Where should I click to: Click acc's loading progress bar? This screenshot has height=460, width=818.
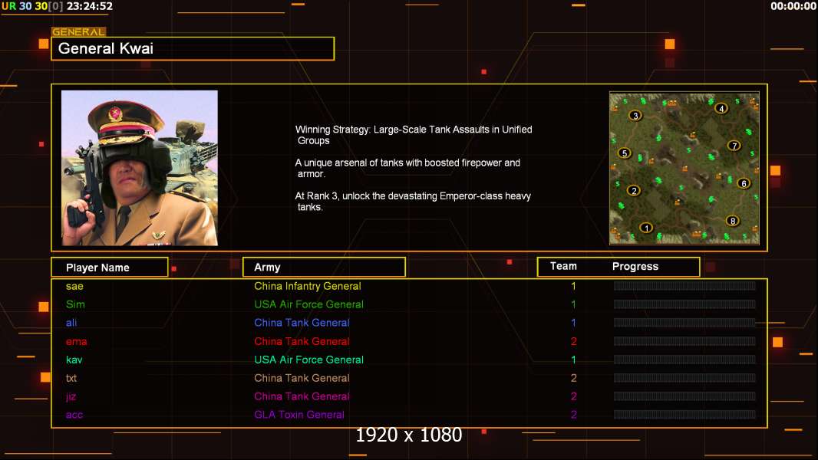pos(684,415)
